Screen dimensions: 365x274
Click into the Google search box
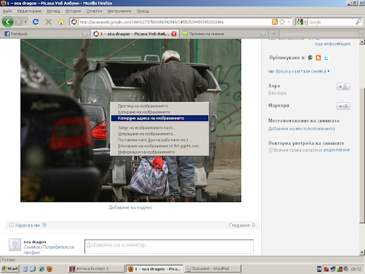331,22
